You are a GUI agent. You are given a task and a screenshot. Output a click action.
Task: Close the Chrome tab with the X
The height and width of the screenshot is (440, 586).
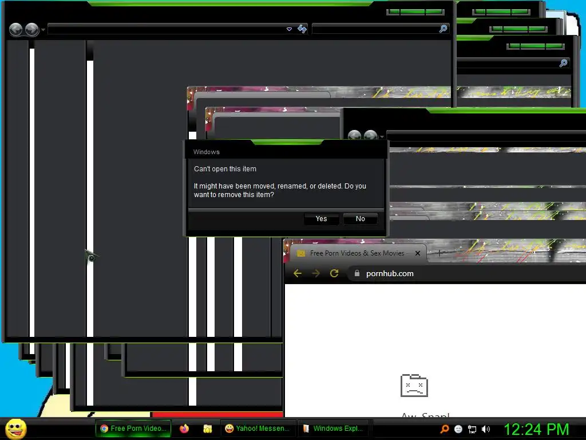418,253
